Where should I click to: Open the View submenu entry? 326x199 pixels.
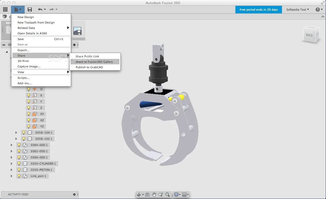click(x=41, y=72)
